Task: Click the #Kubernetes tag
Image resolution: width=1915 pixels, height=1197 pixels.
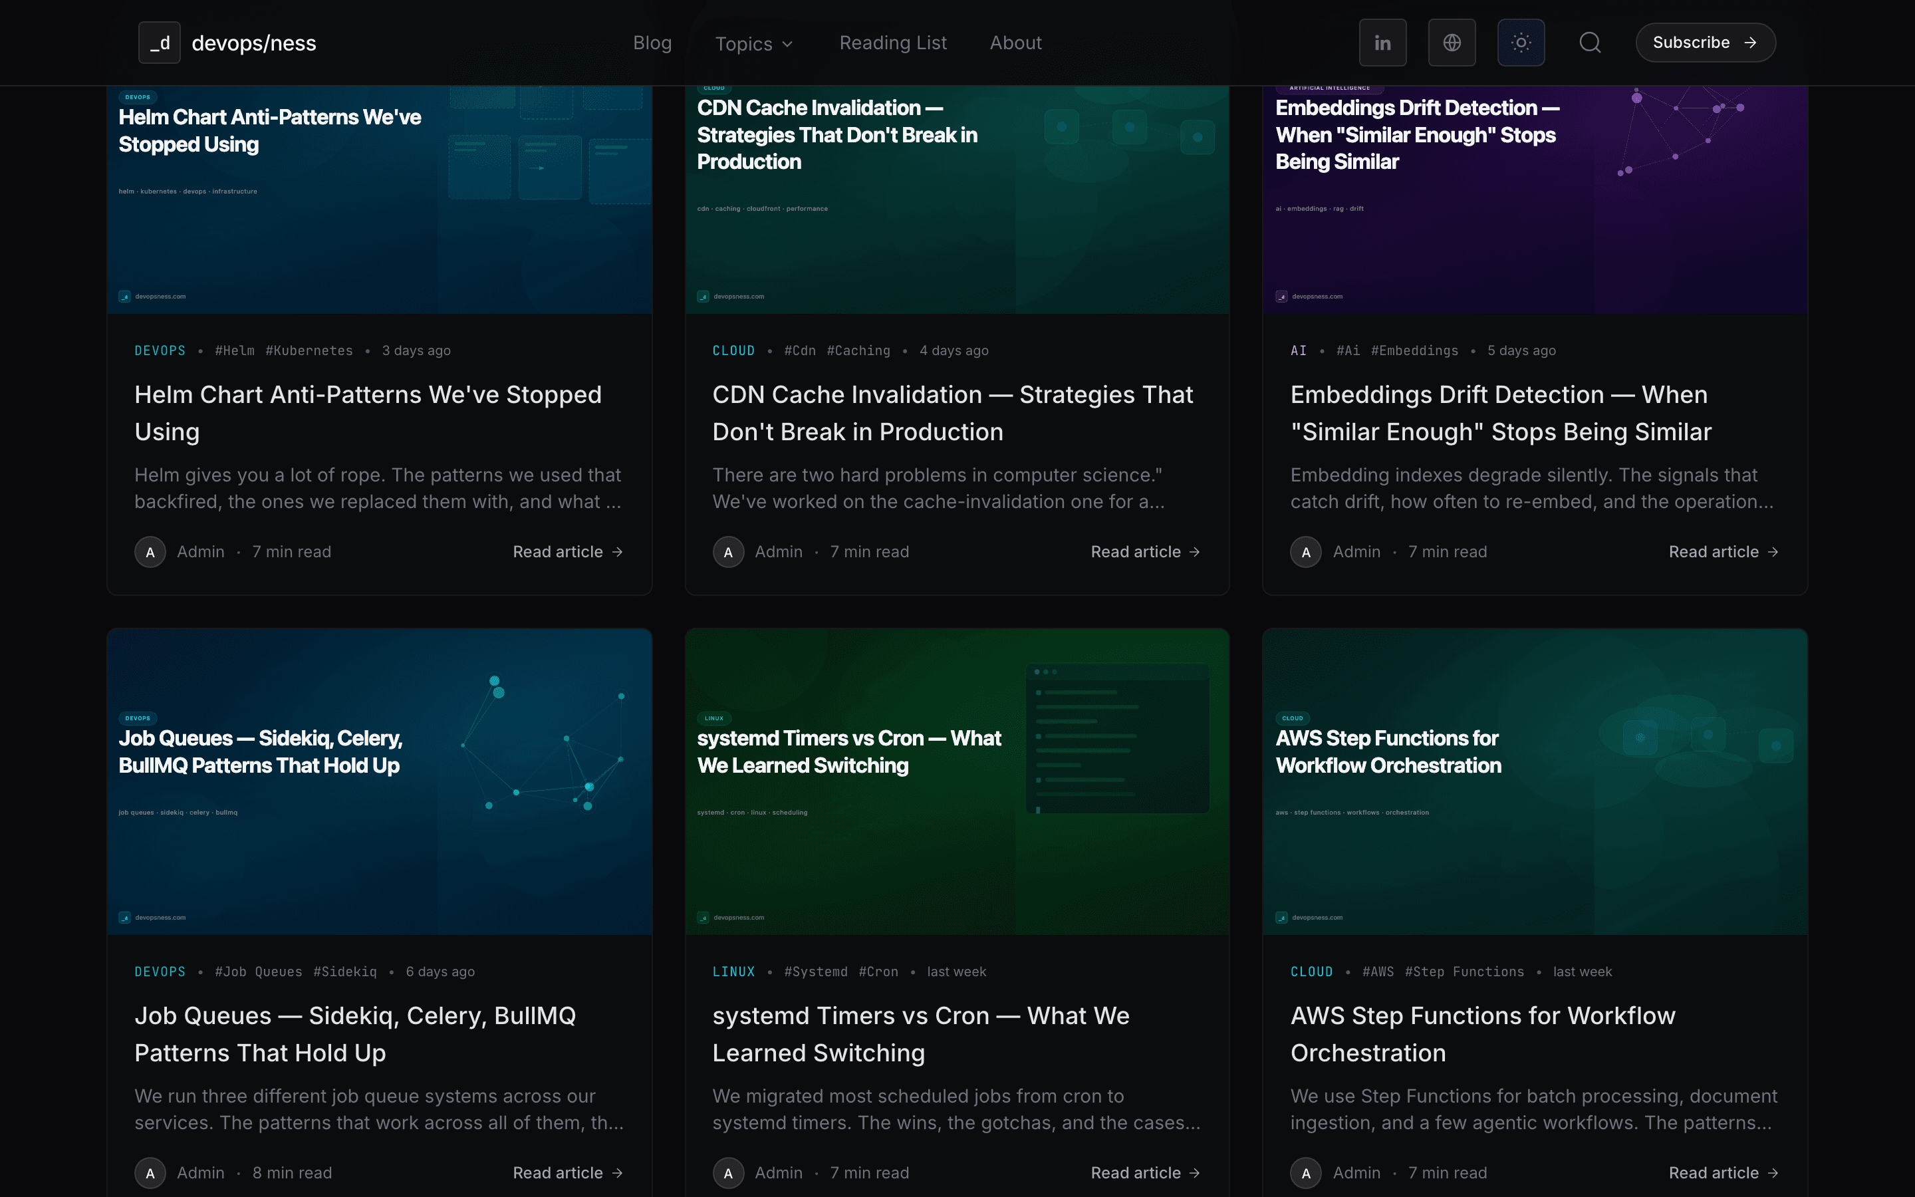Action: pyautogui.click(x=309, y=350)
